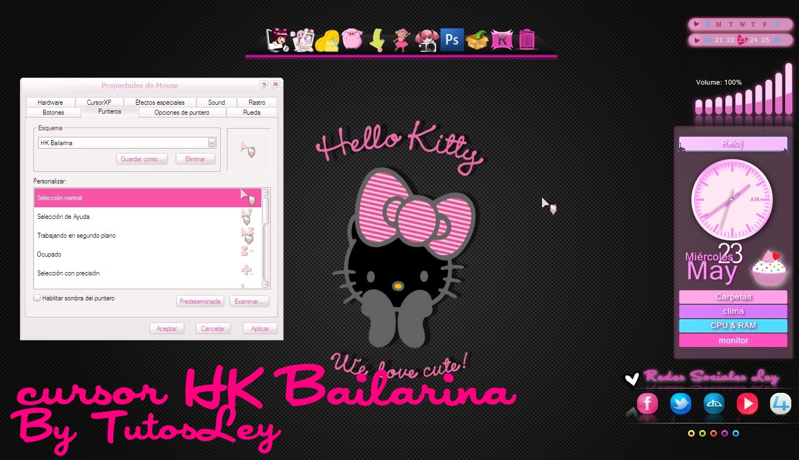Select 'Selección de Ayuda' cursor row
The height and width of the screenshot is (460, 799).
147,217
